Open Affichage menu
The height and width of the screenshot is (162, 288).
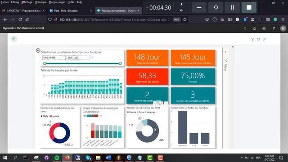click(x=27, y=2)
